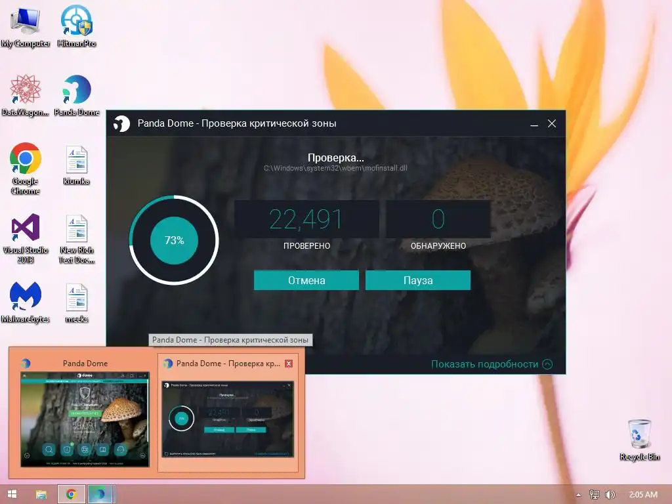This screenshot has width=672, height=504.
Task: Expand Показать подробности details link
Action: click(x=492, y=364)
